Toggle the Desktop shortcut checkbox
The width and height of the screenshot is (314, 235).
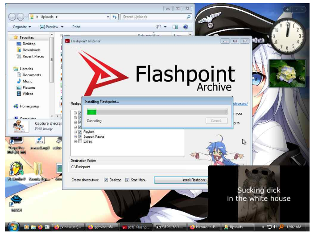pyautogui.click(x=106, y=180)
